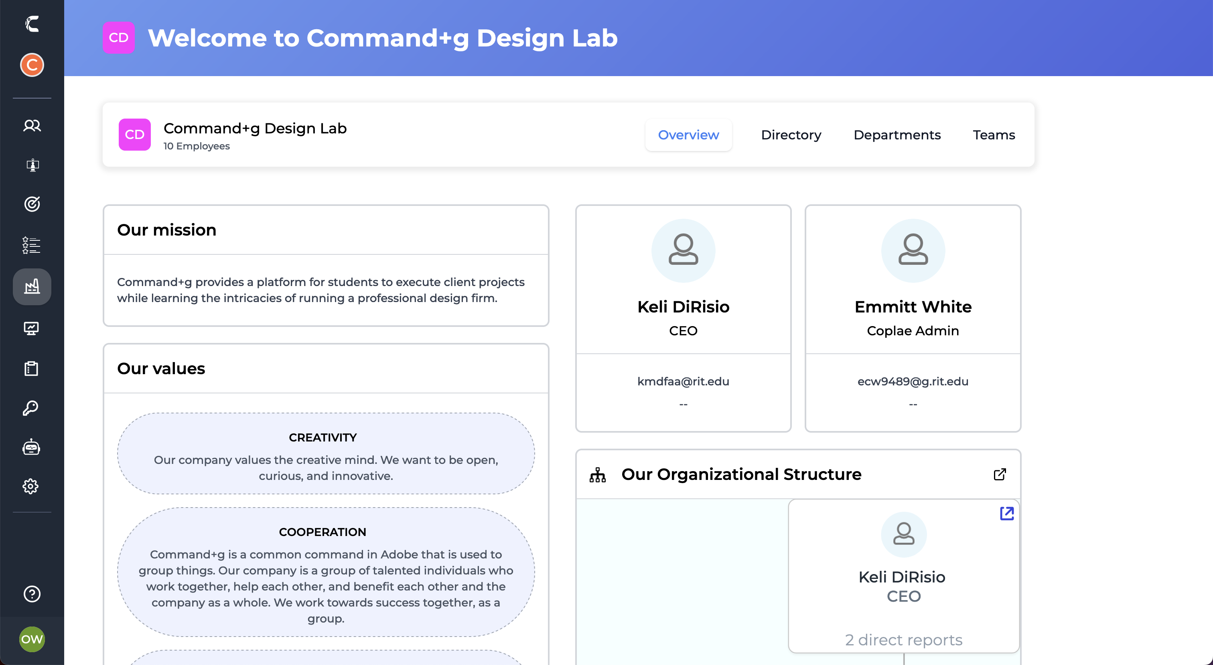Click Keli DiRisio's avatar in leader card
Screen dimensions: 1213x665
[683, 250]
